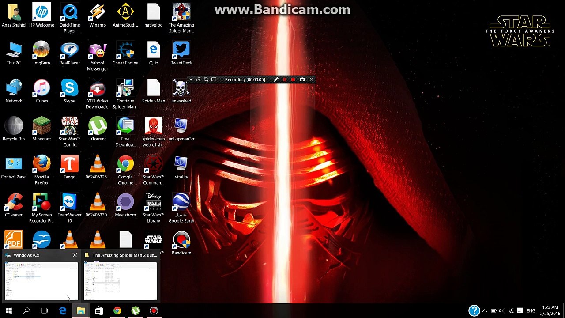Launch RealPlayer from the desktop
Viewport: 565px width, 318px height.
click(69, 53)
